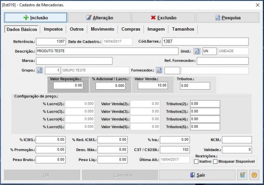Click the Fornecedor code field

tap(172, 70)
